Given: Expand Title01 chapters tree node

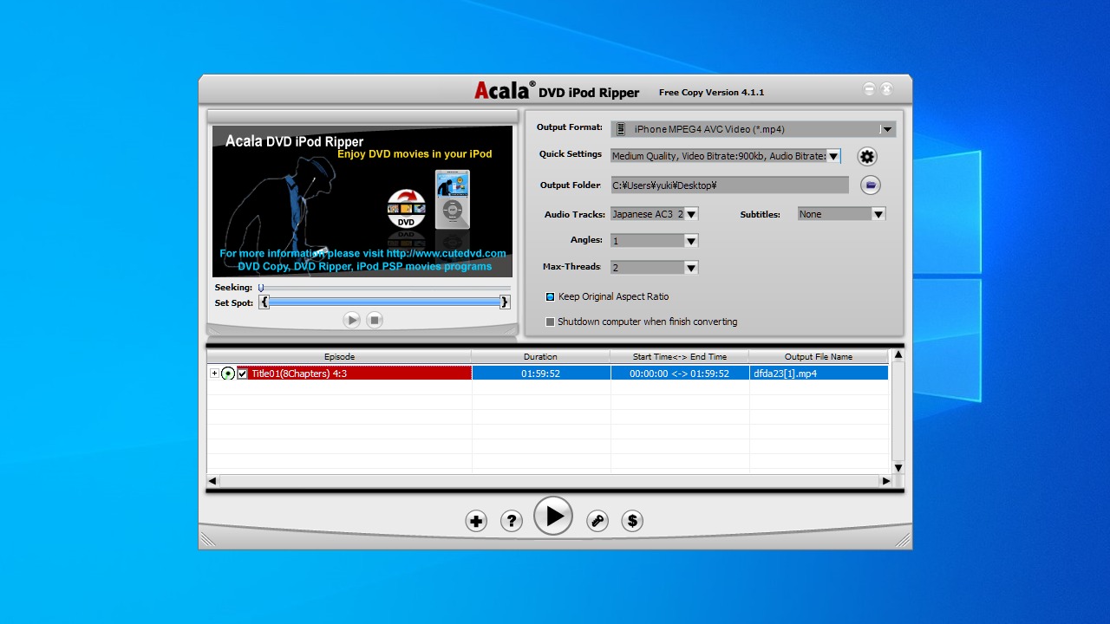Looking at the screenshot, I should coord(214,374).
